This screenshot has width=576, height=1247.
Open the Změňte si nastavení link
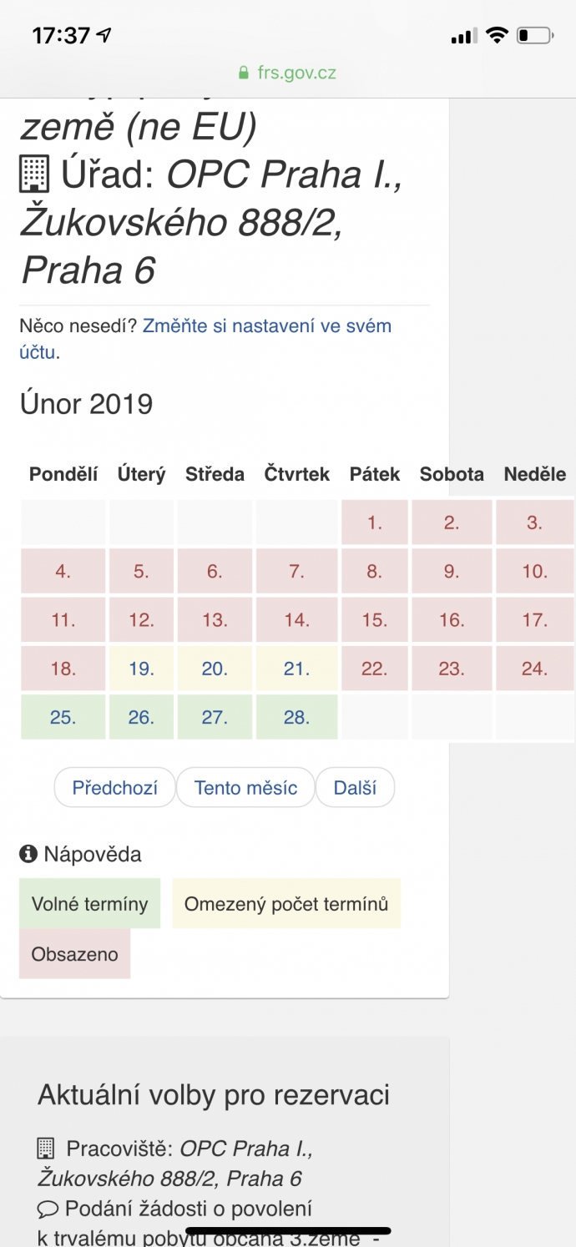click(205, 338)
